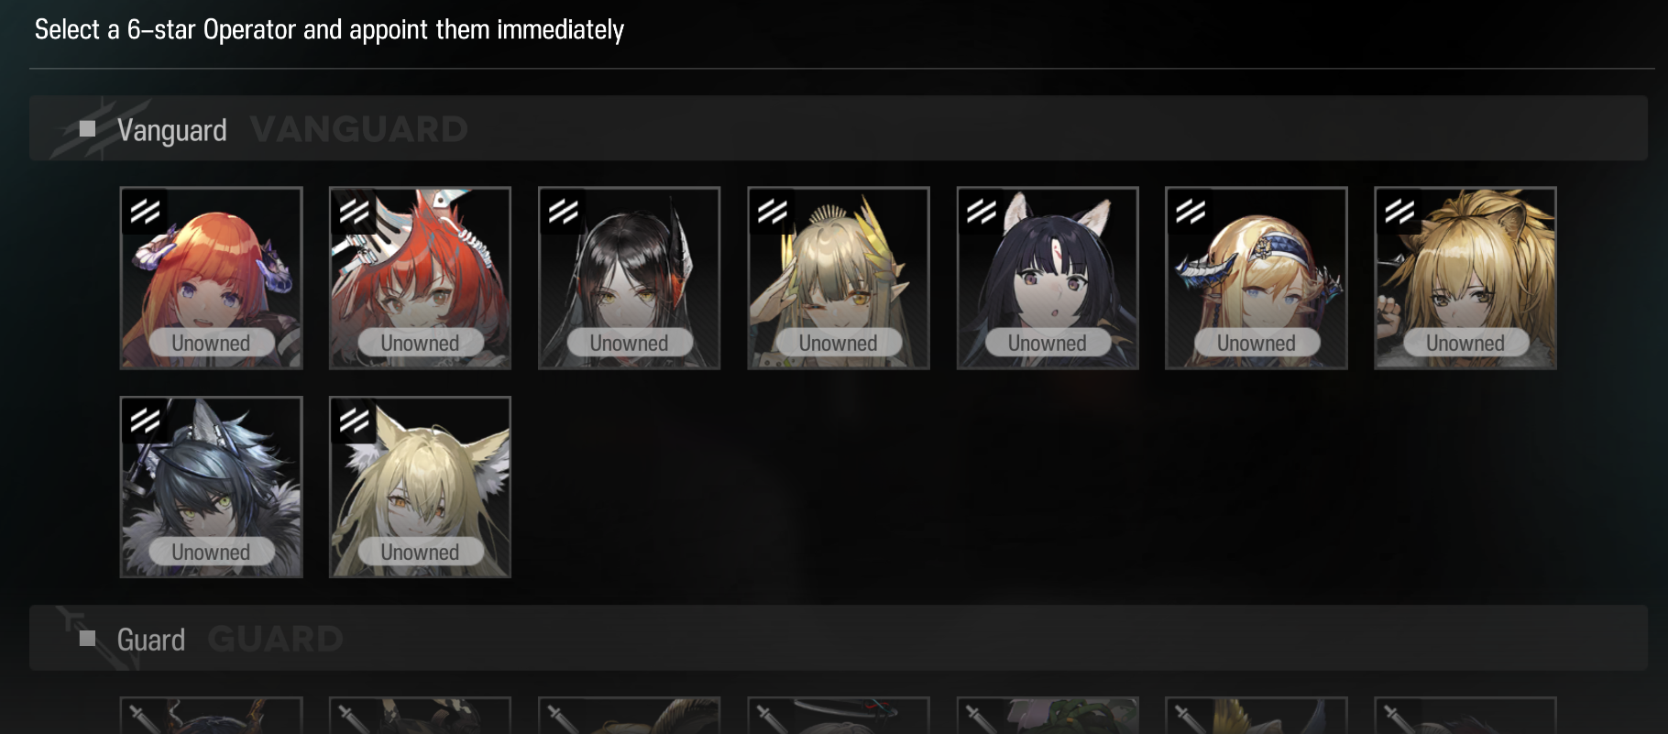1668x734 pixels.
Task: Select the saluting blonde Vanguard with golden feathers
Action: point(838,279)
